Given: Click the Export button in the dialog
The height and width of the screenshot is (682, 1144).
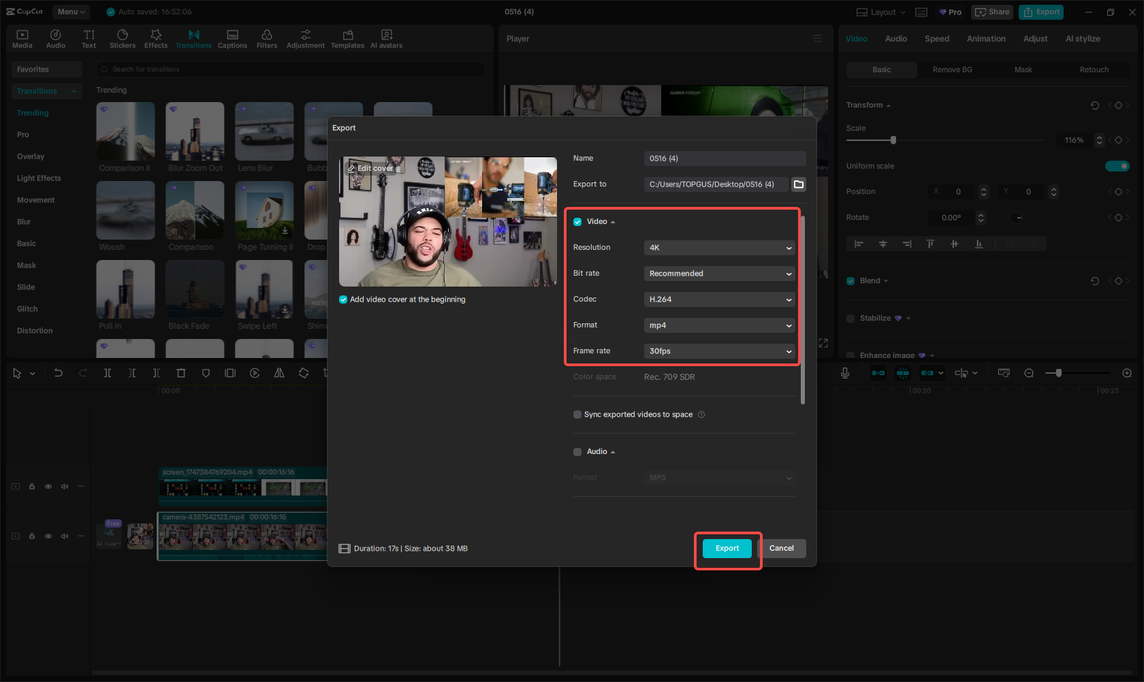Looking at the screenshot, I should [x=727, y=548].
